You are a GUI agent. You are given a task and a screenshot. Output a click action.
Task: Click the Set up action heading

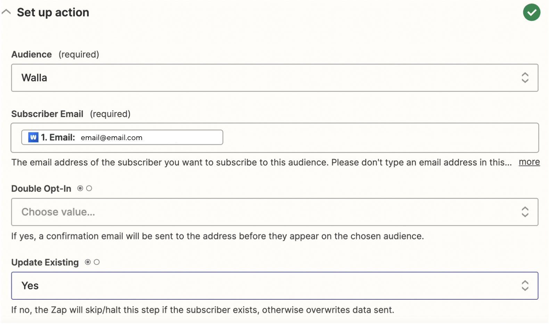(53, 13)
